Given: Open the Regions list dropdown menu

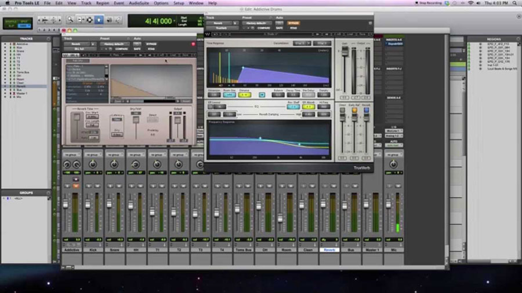Looking at the screenshot, I should (518, 39).
